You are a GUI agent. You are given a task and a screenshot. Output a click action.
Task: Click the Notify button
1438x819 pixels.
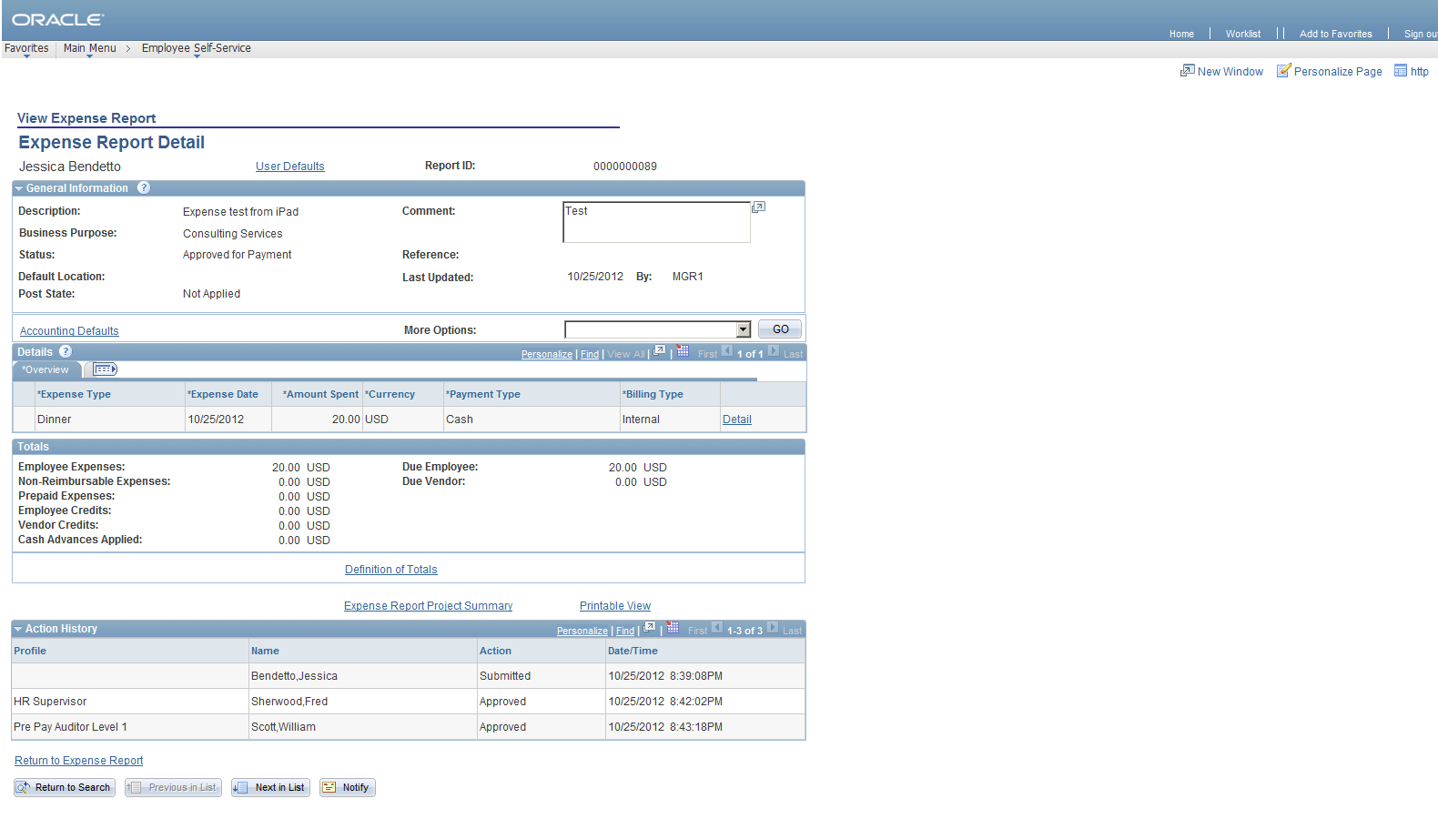[x=347, y=788]
